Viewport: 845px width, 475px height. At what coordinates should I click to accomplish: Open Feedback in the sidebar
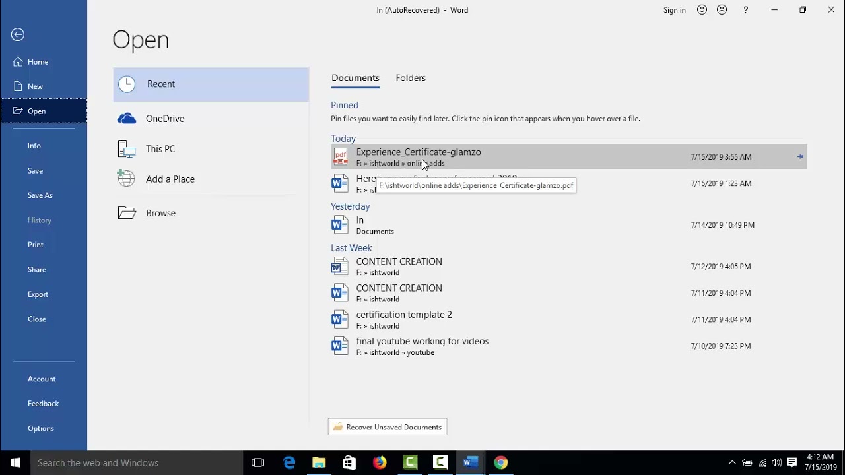tap(44, 404)
